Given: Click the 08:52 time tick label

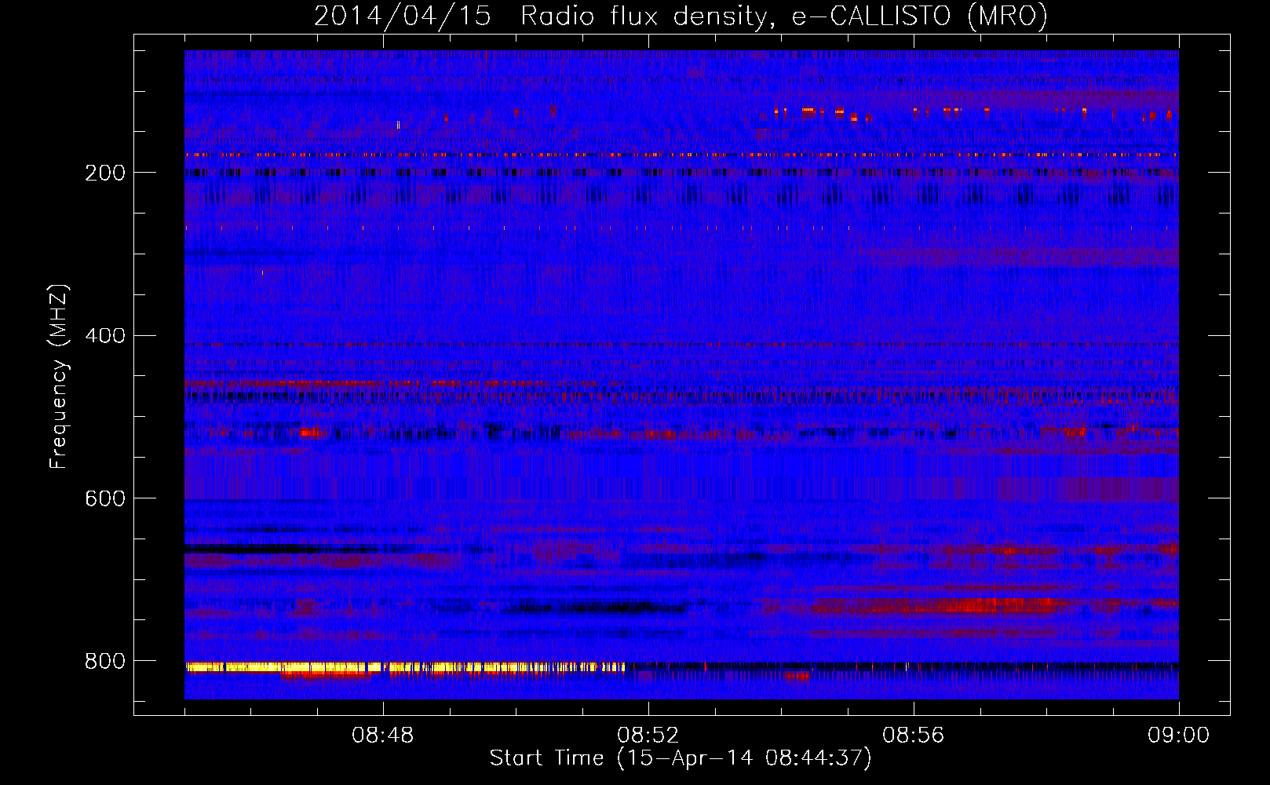Looking at the screenshot, I should [648, 736].
